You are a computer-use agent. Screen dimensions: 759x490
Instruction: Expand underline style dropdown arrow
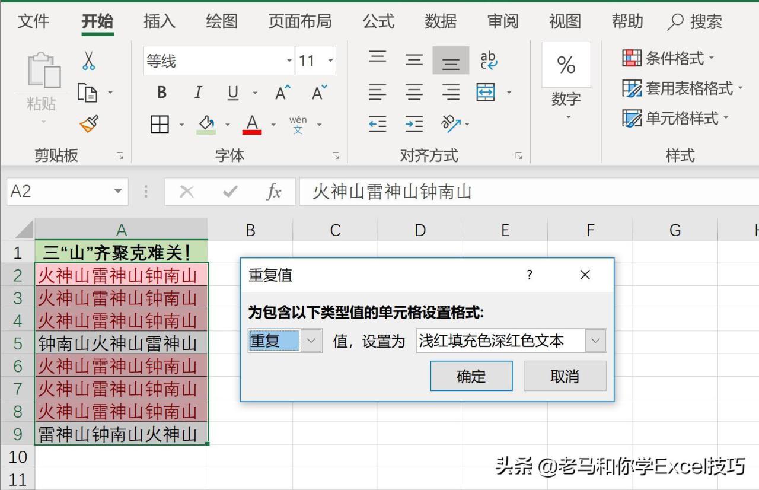pos(256,94)
